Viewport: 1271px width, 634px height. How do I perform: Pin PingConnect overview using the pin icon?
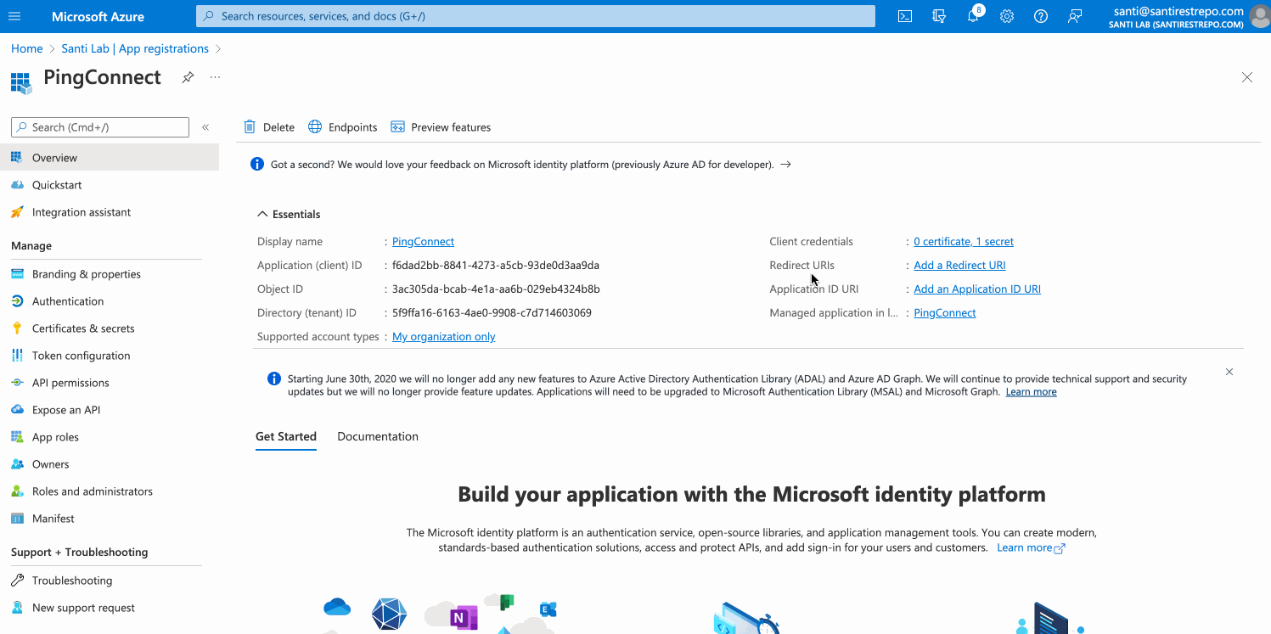187,77
